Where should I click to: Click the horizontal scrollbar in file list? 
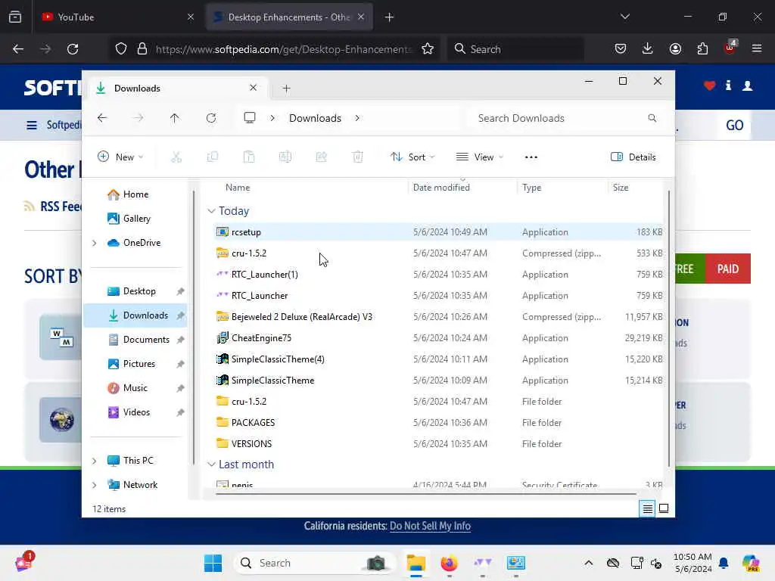coord(426,493)
